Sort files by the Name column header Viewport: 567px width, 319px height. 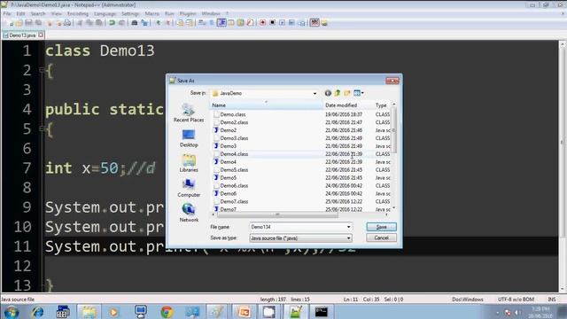point(266,105)
